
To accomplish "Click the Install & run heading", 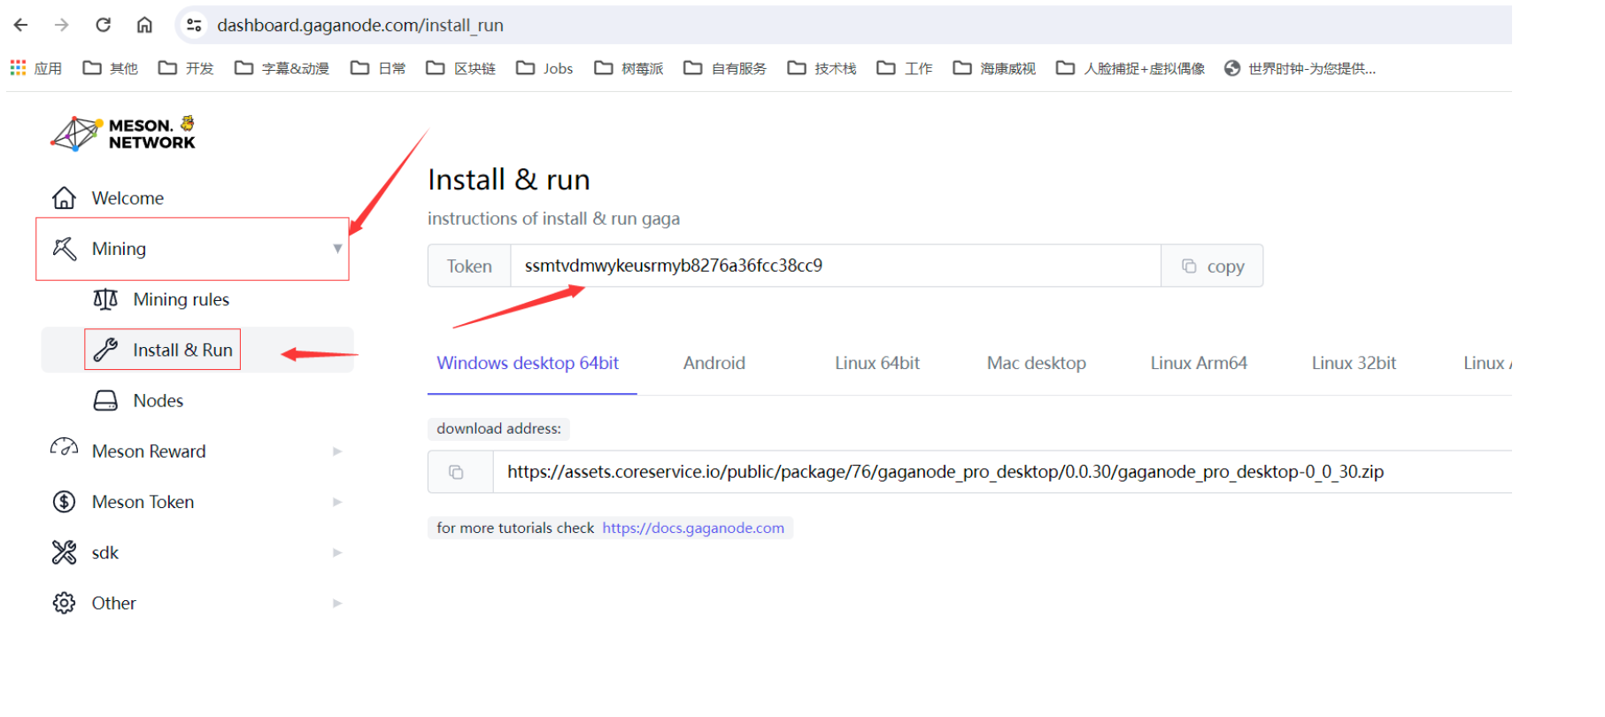I will pyautogui.click(x=509, y=180).
